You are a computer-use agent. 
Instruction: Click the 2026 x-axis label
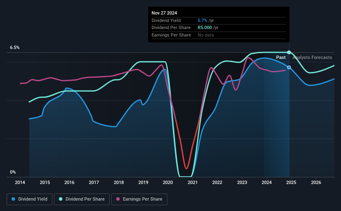(316, 182)
